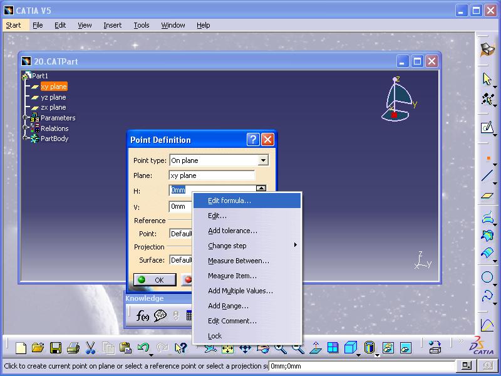Screen dimensions: 501x376
Task: Click the Print icon in bottom toolbar
Action: point(73,348)
